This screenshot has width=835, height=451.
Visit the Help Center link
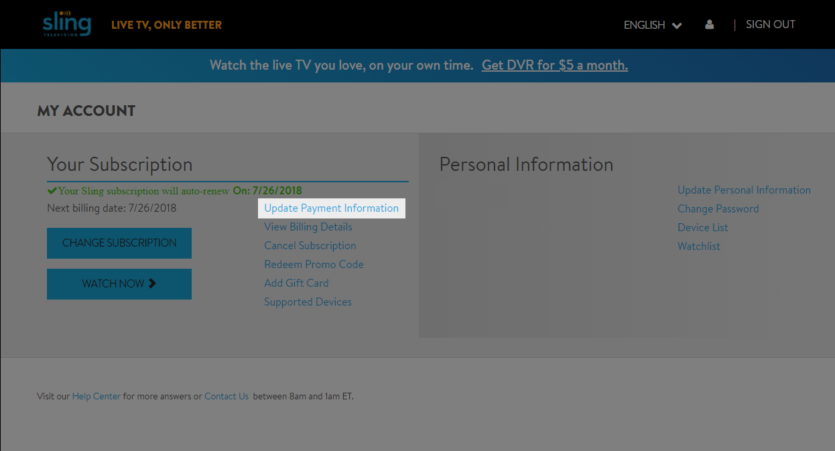pyautogui.click(x=97, y=397)
